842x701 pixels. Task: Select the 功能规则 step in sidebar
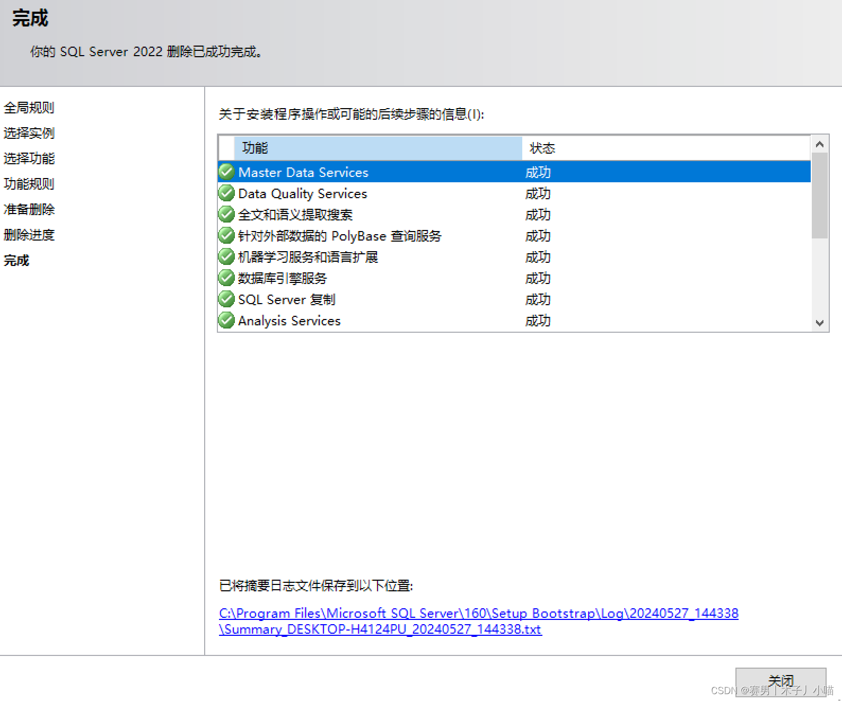(29, 184)
